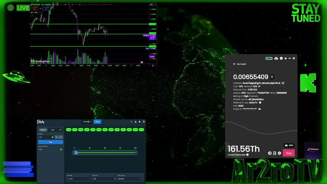327x184 pixels.
Task: Show info about referral Ar2roTV
Action: tap(260, 103)
